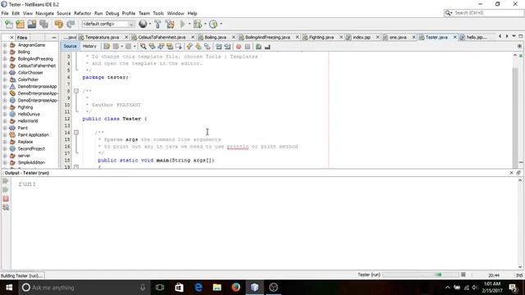The height and width of the screenshot is (295, 525).
Task: Click the Save All toolbar icon
Action: [x=43, y=24]
